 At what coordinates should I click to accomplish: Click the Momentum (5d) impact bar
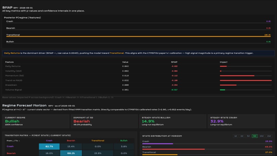click(x=237, y=76)
